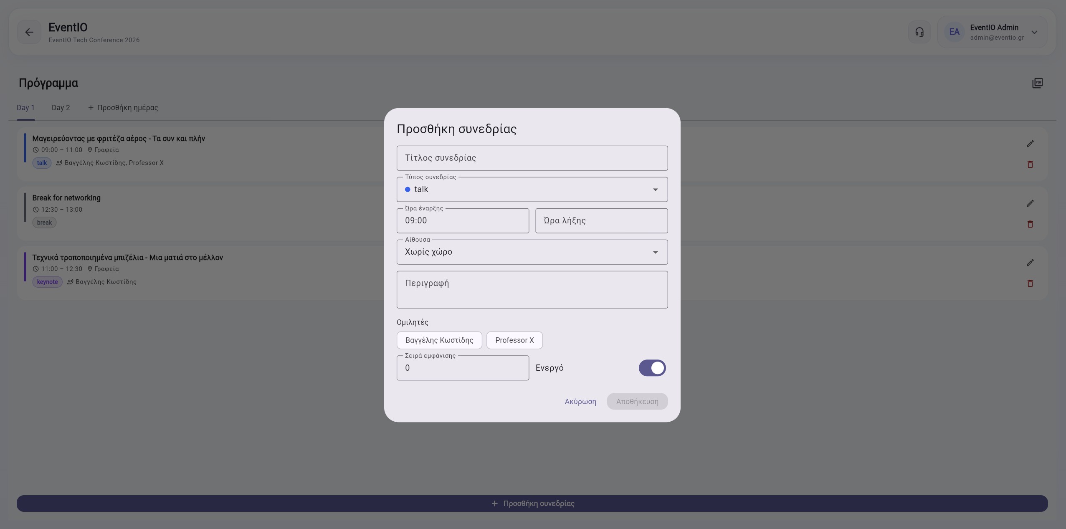Click the Σειρά εμφάνισης field
Screen dimensions: 1066x529
[463, 368]
